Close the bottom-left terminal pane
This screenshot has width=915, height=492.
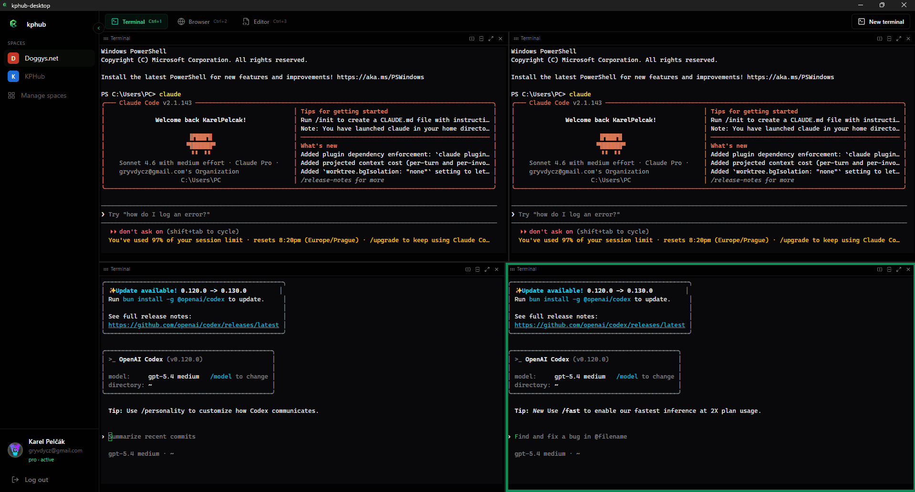(497, 269)
